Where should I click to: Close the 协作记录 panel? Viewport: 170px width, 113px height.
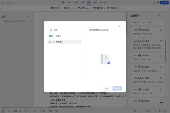point(164,15)
